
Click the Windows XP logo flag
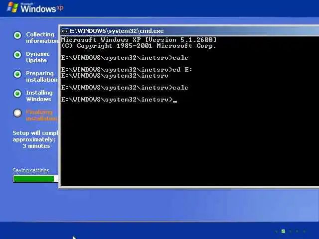12,7
